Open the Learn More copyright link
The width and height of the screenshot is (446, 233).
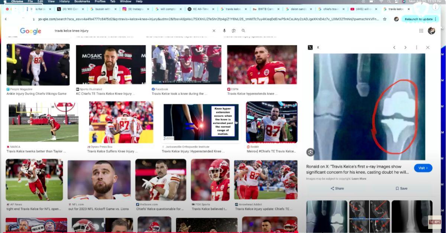pyautogui.click(x=359, y=179)
